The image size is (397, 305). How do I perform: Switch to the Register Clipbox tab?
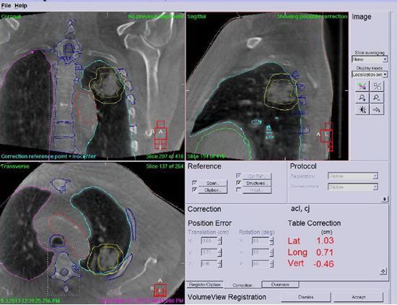pyautogui.click(x=204, y=285)
